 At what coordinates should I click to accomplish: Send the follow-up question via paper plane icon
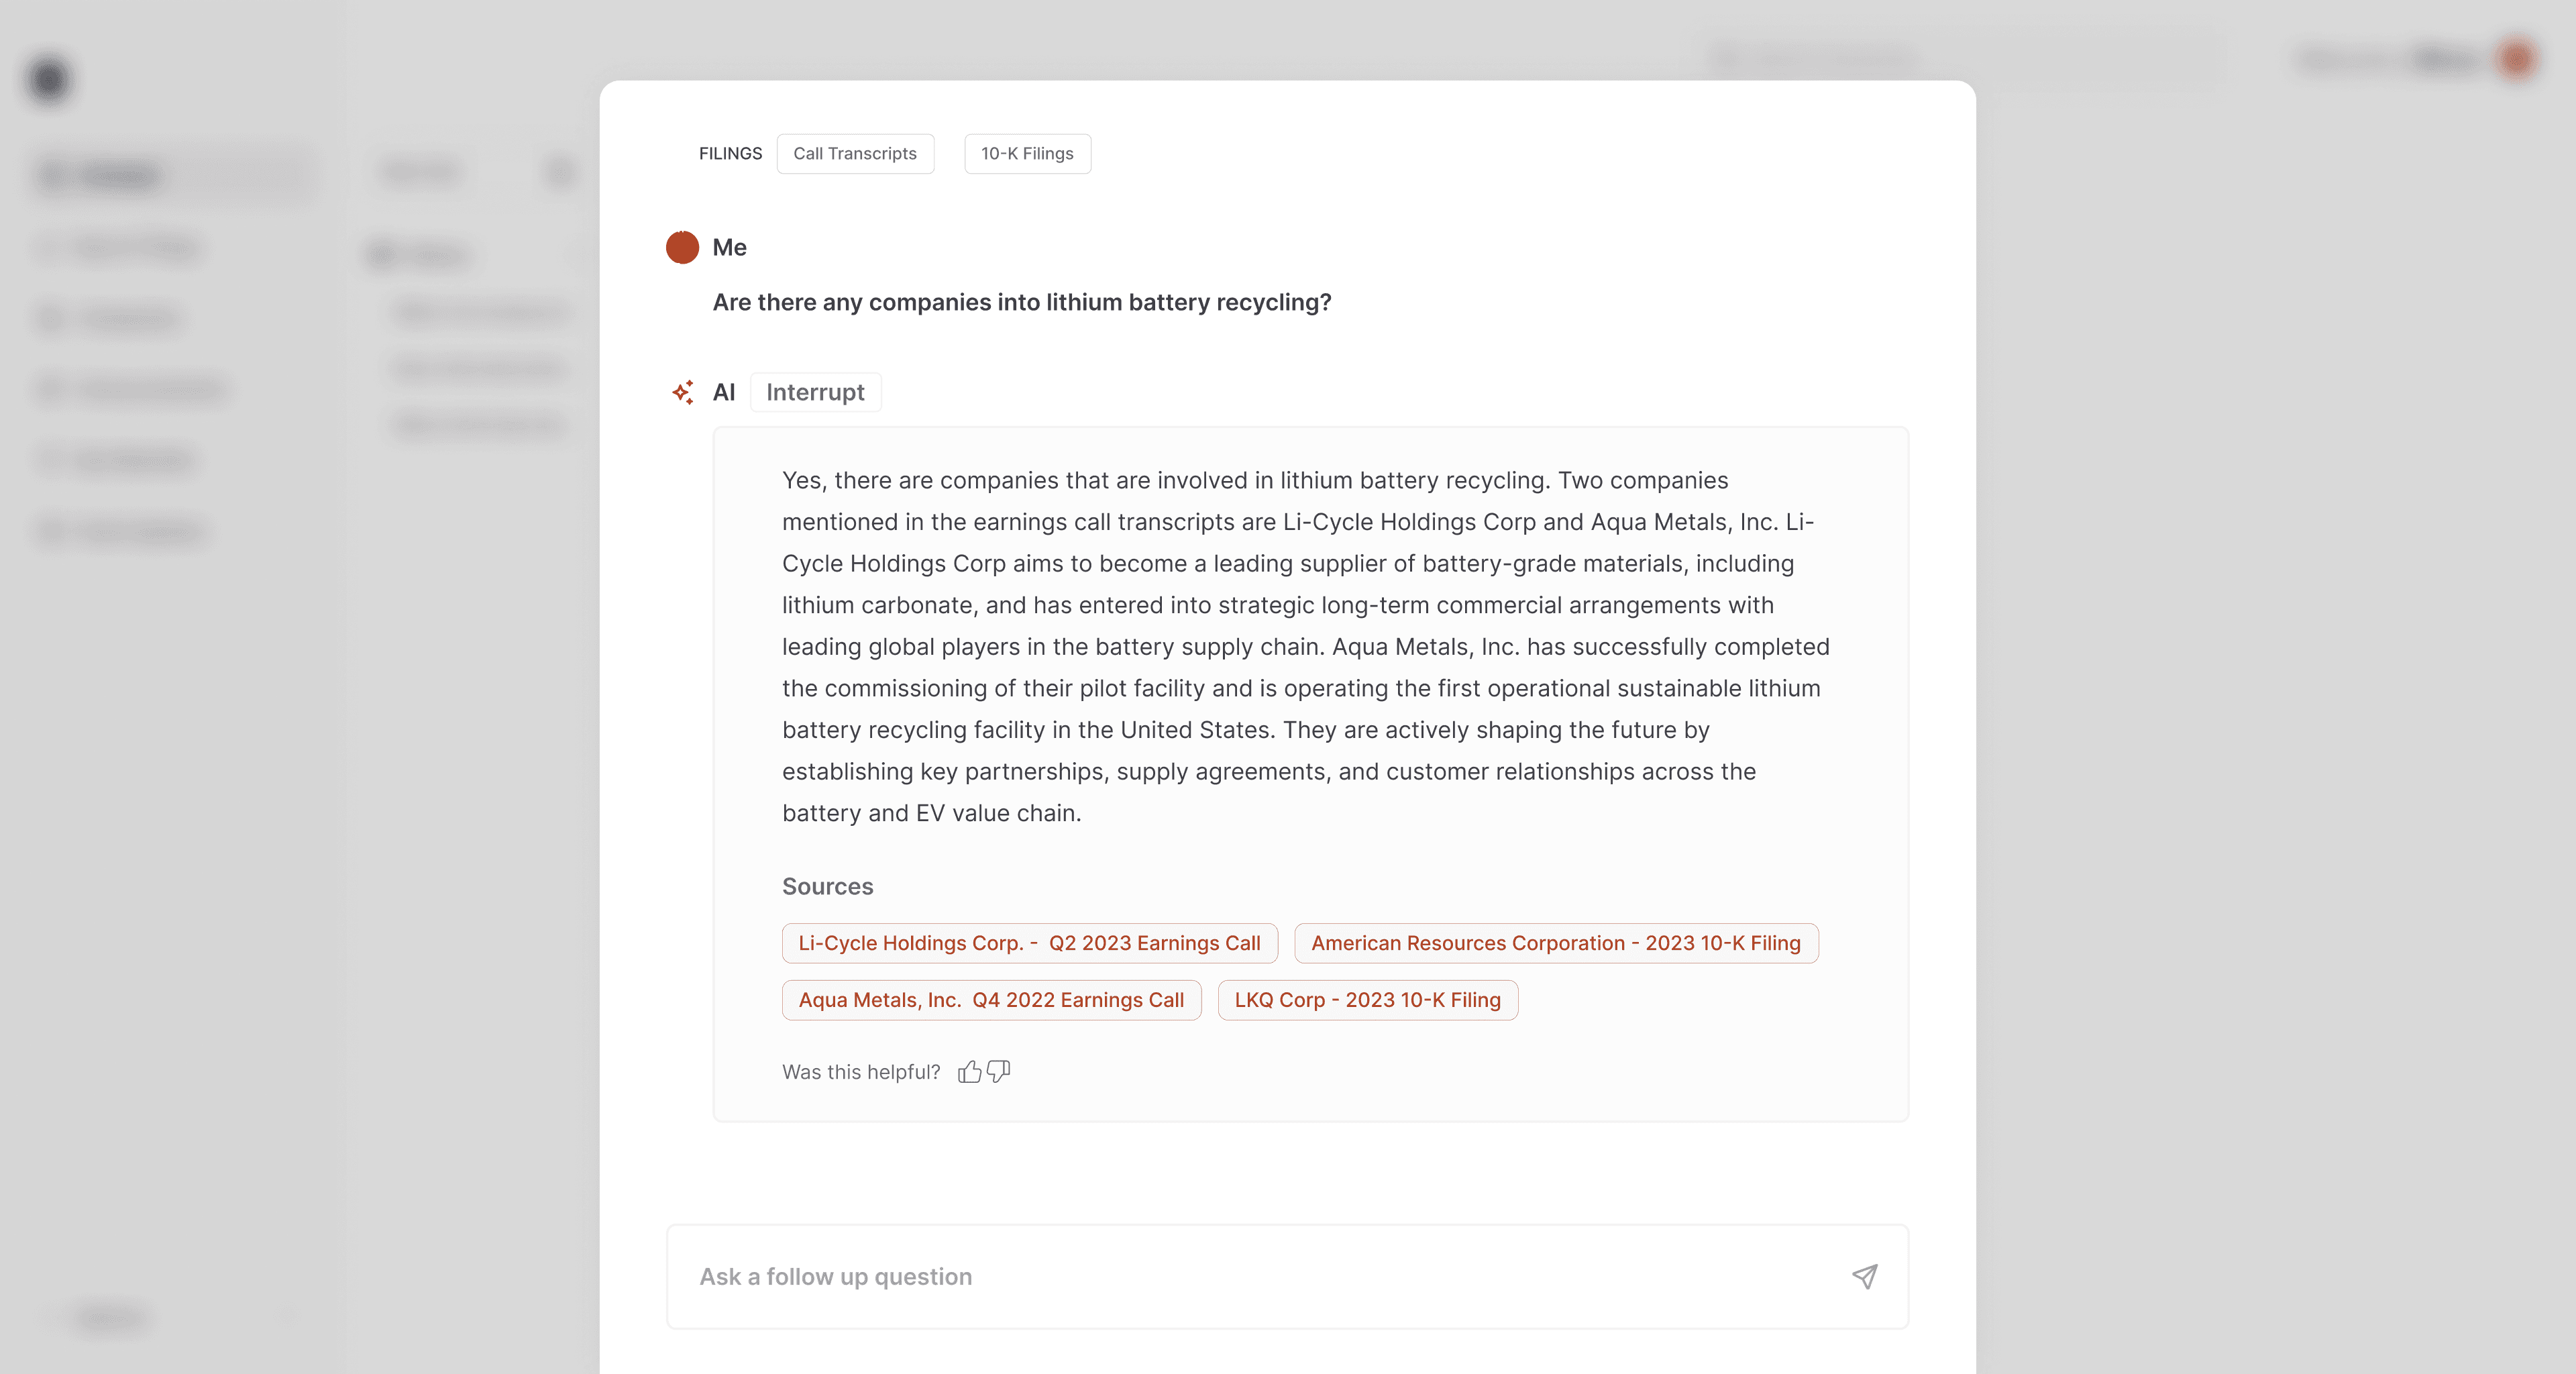[1864, 1277]
